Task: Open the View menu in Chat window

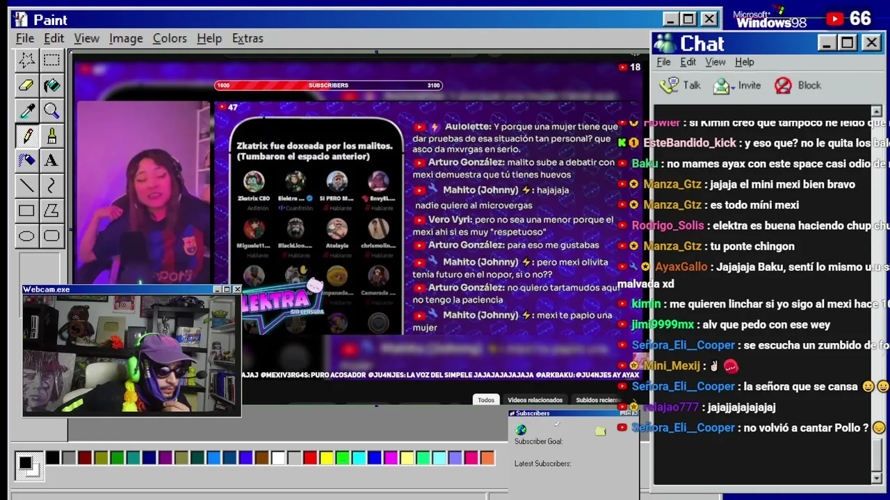Action: click(x=715, y=62)
